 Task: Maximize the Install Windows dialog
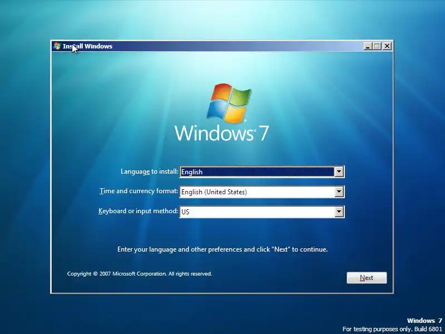point(377,46)
